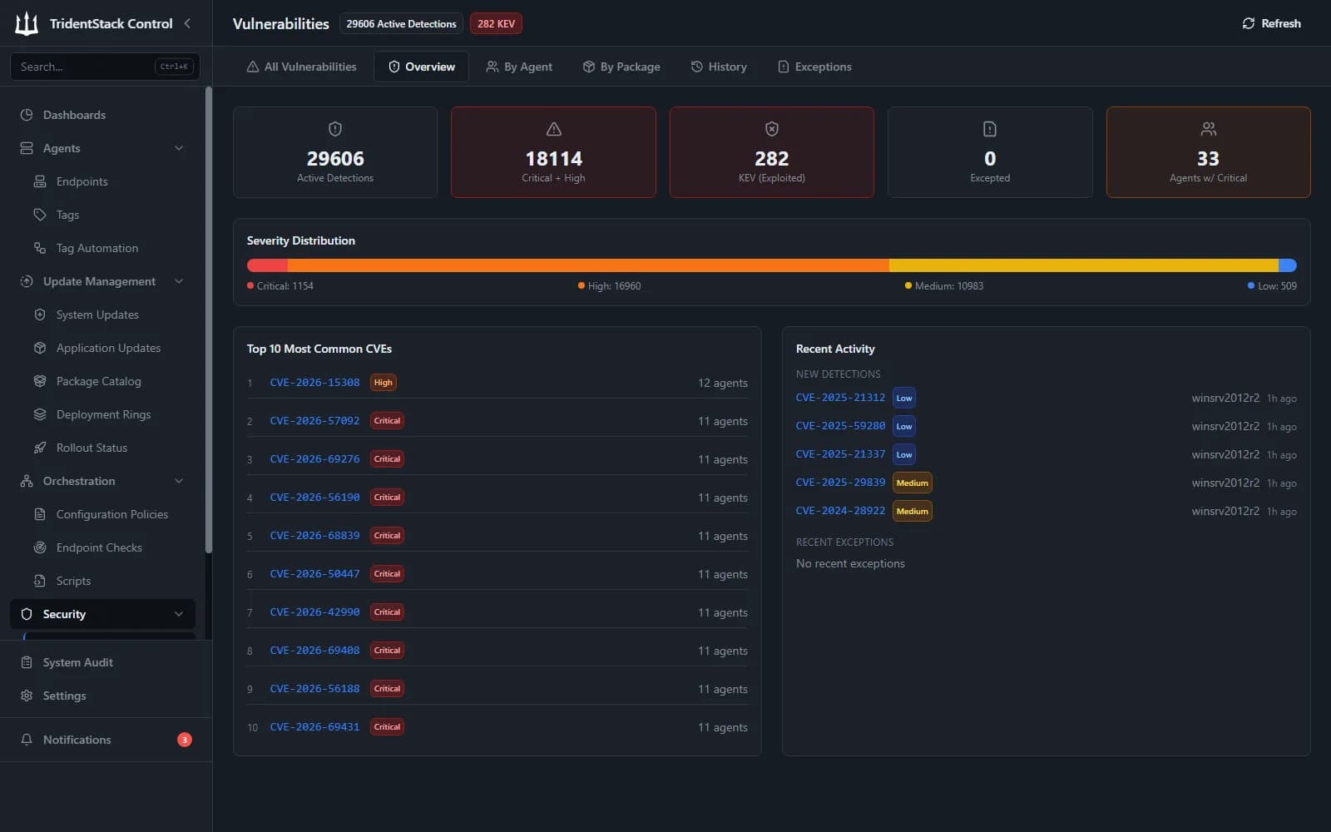Click the warning triangle on Critical + High card
Viewport: 1331px width, 832px height.
[553, 129]
